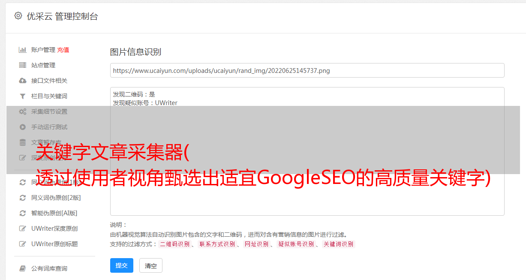The width and height of the screenshot is (526, 280).
Task: Click the 接口文件相关 cloud upload icon
Action: [23, 81]
